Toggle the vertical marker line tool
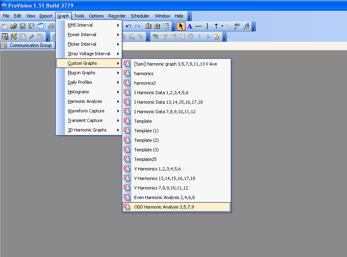The width and height of the screenshot is (347, 257). pyautogui.click(x=207, y=26)
